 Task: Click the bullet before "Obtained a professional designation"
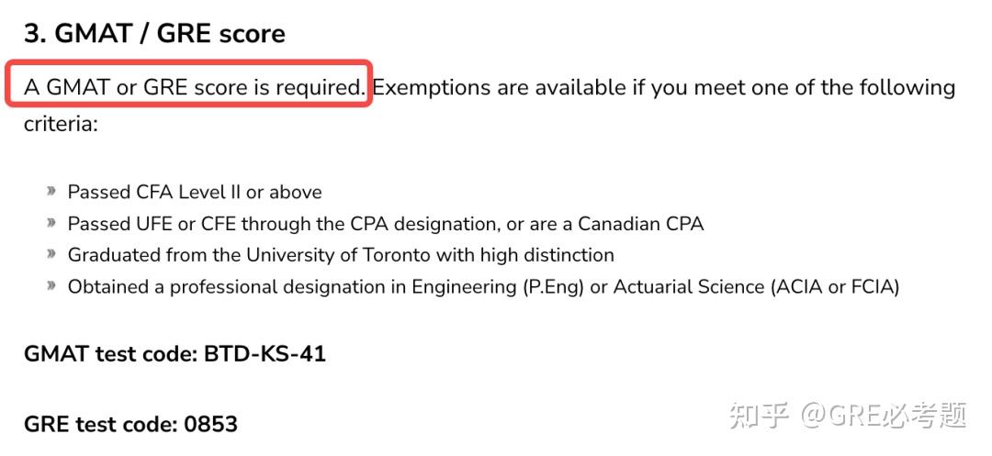pos(51,286)
